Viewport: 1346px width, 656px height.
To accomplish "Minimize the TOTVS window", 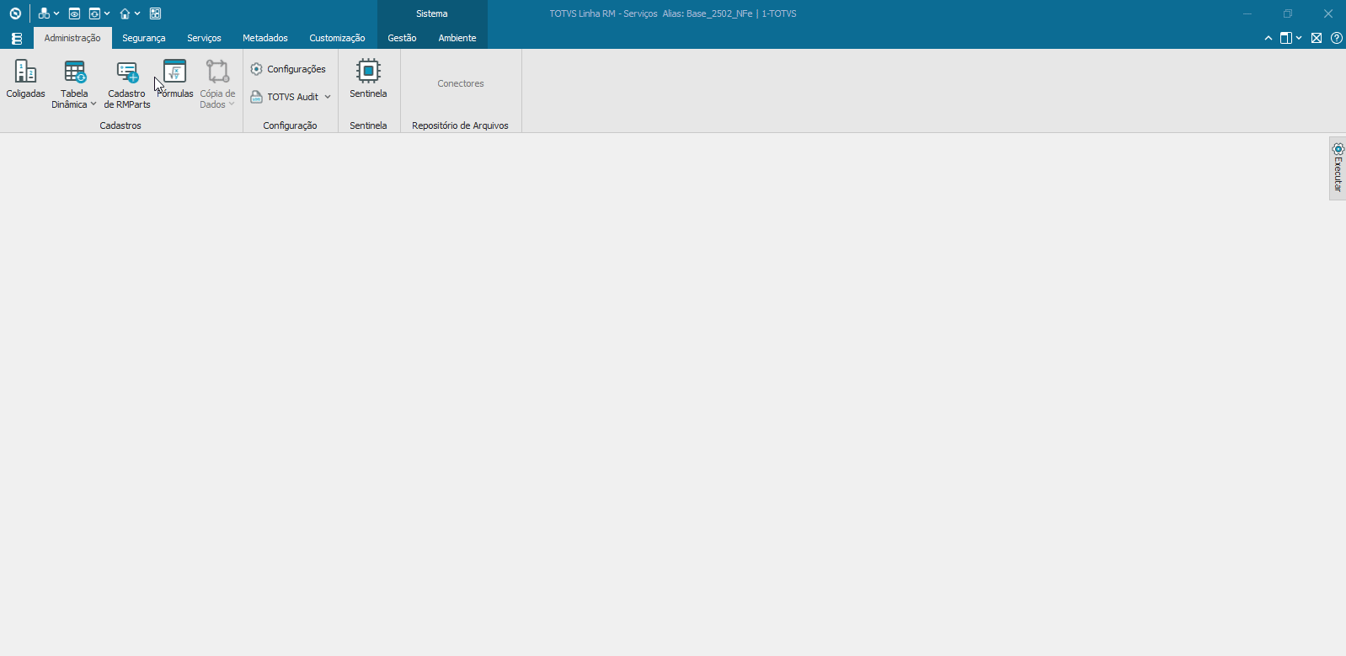I will pos(1247,13).
